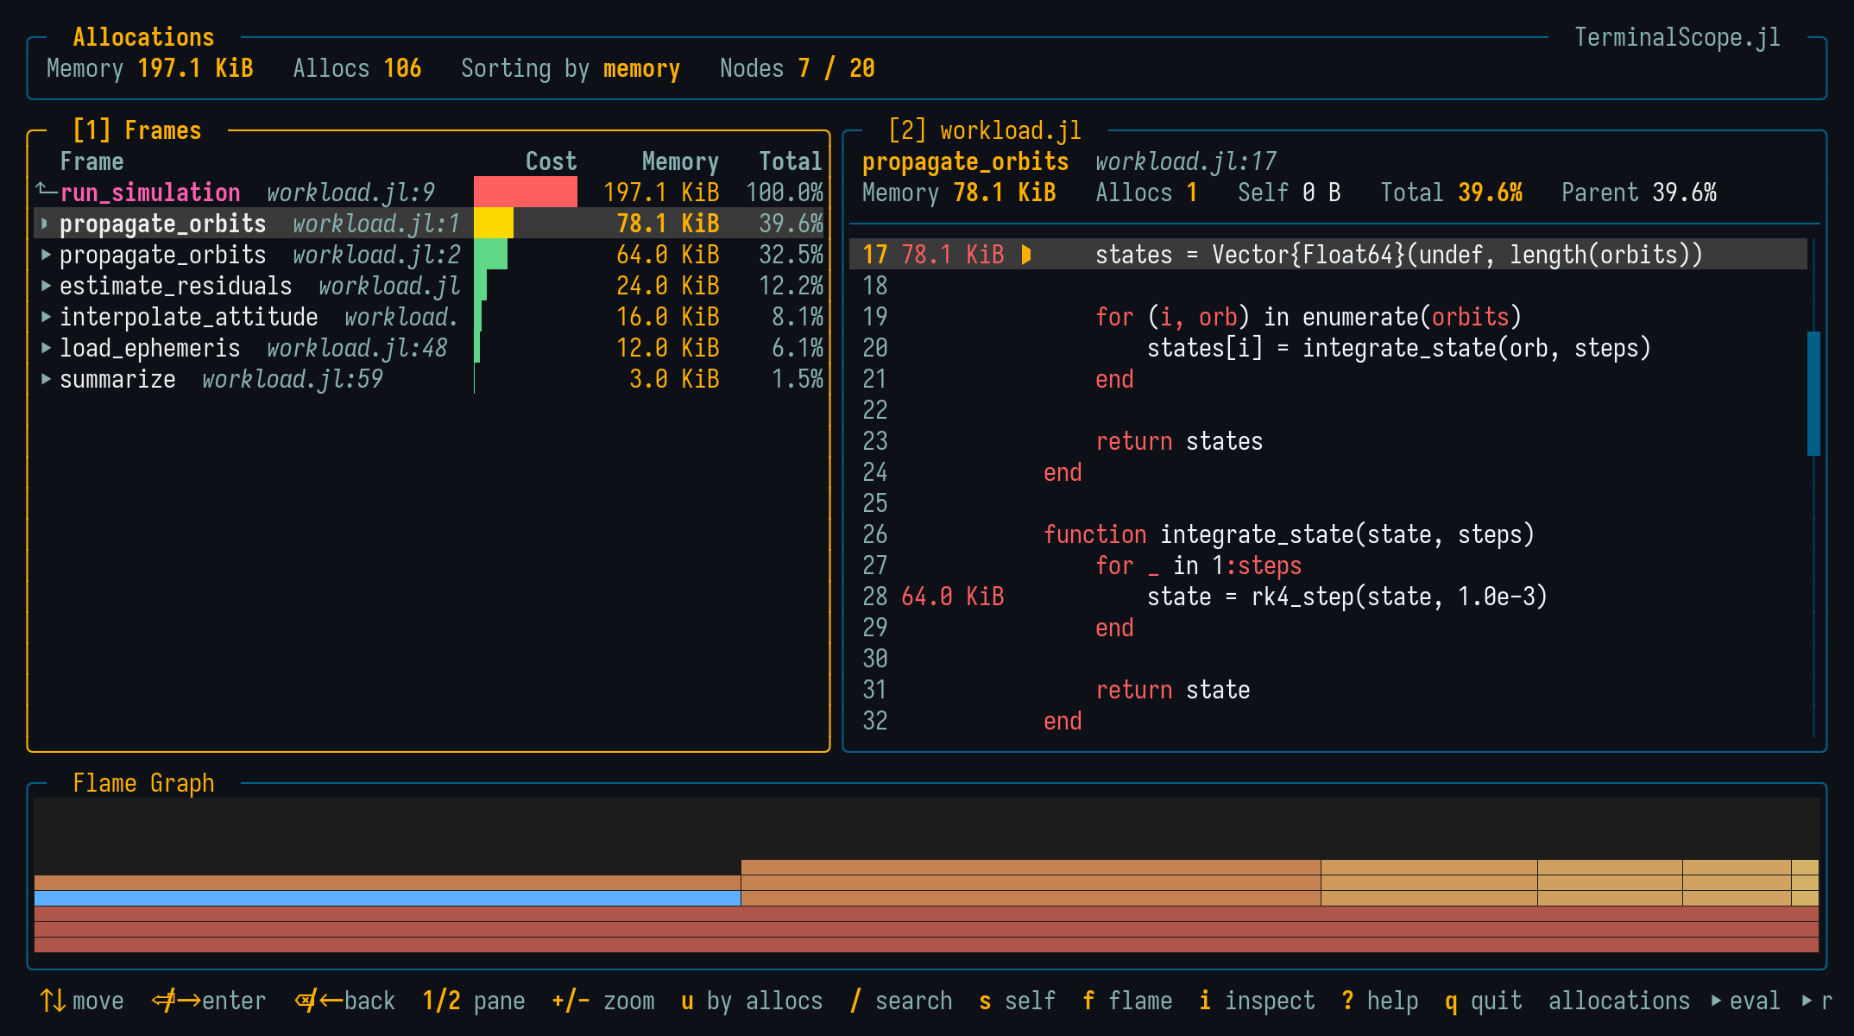The image size is (1854, 1036).
Task: Select source line 20 integrate_state call
Action: click(x=1327, y=348)
